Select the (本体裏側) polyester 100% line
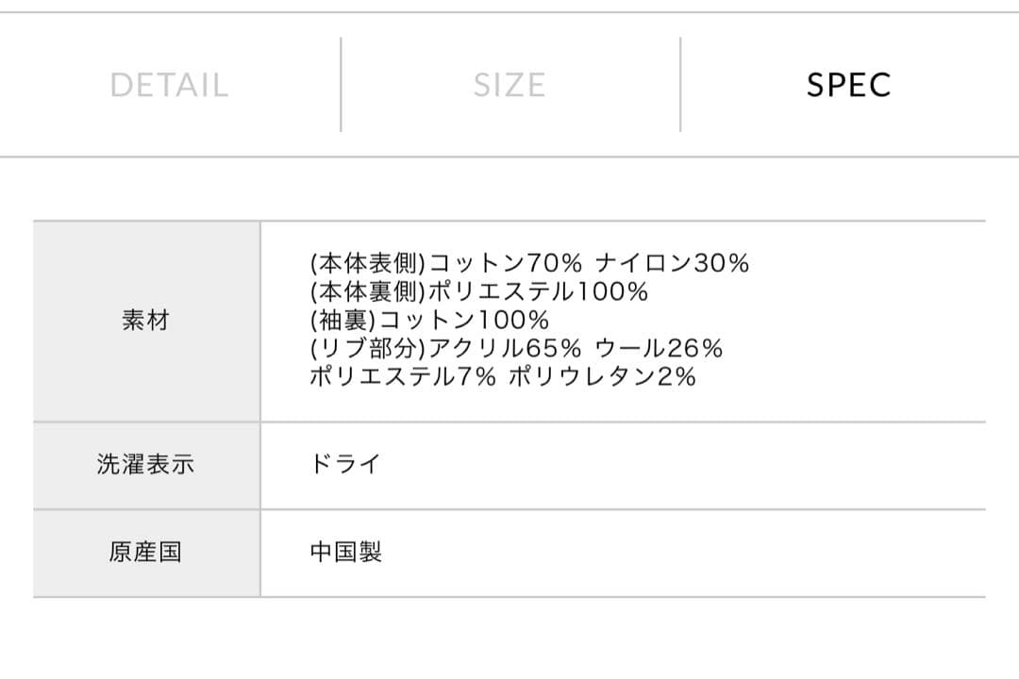The width and height of the screenshot is (1019, 679). [x=477, y=293]
